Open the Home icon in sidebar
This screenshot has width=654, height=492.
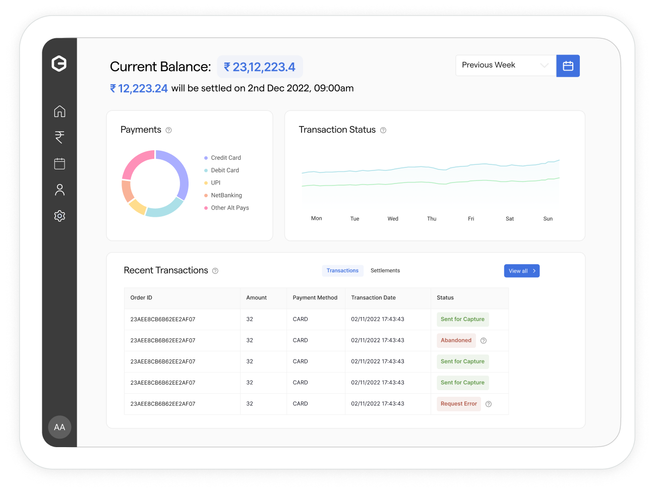pyautogui.click(x=60, y=111)
